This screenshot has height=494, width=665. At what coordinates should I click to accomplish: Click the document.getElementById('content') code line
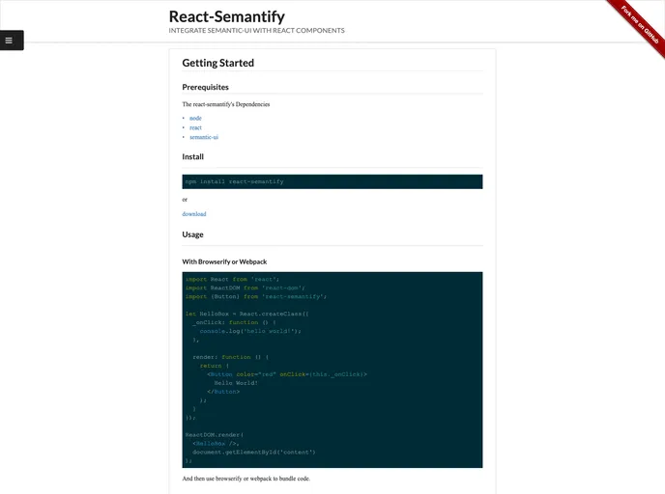[x=254, y=453]
